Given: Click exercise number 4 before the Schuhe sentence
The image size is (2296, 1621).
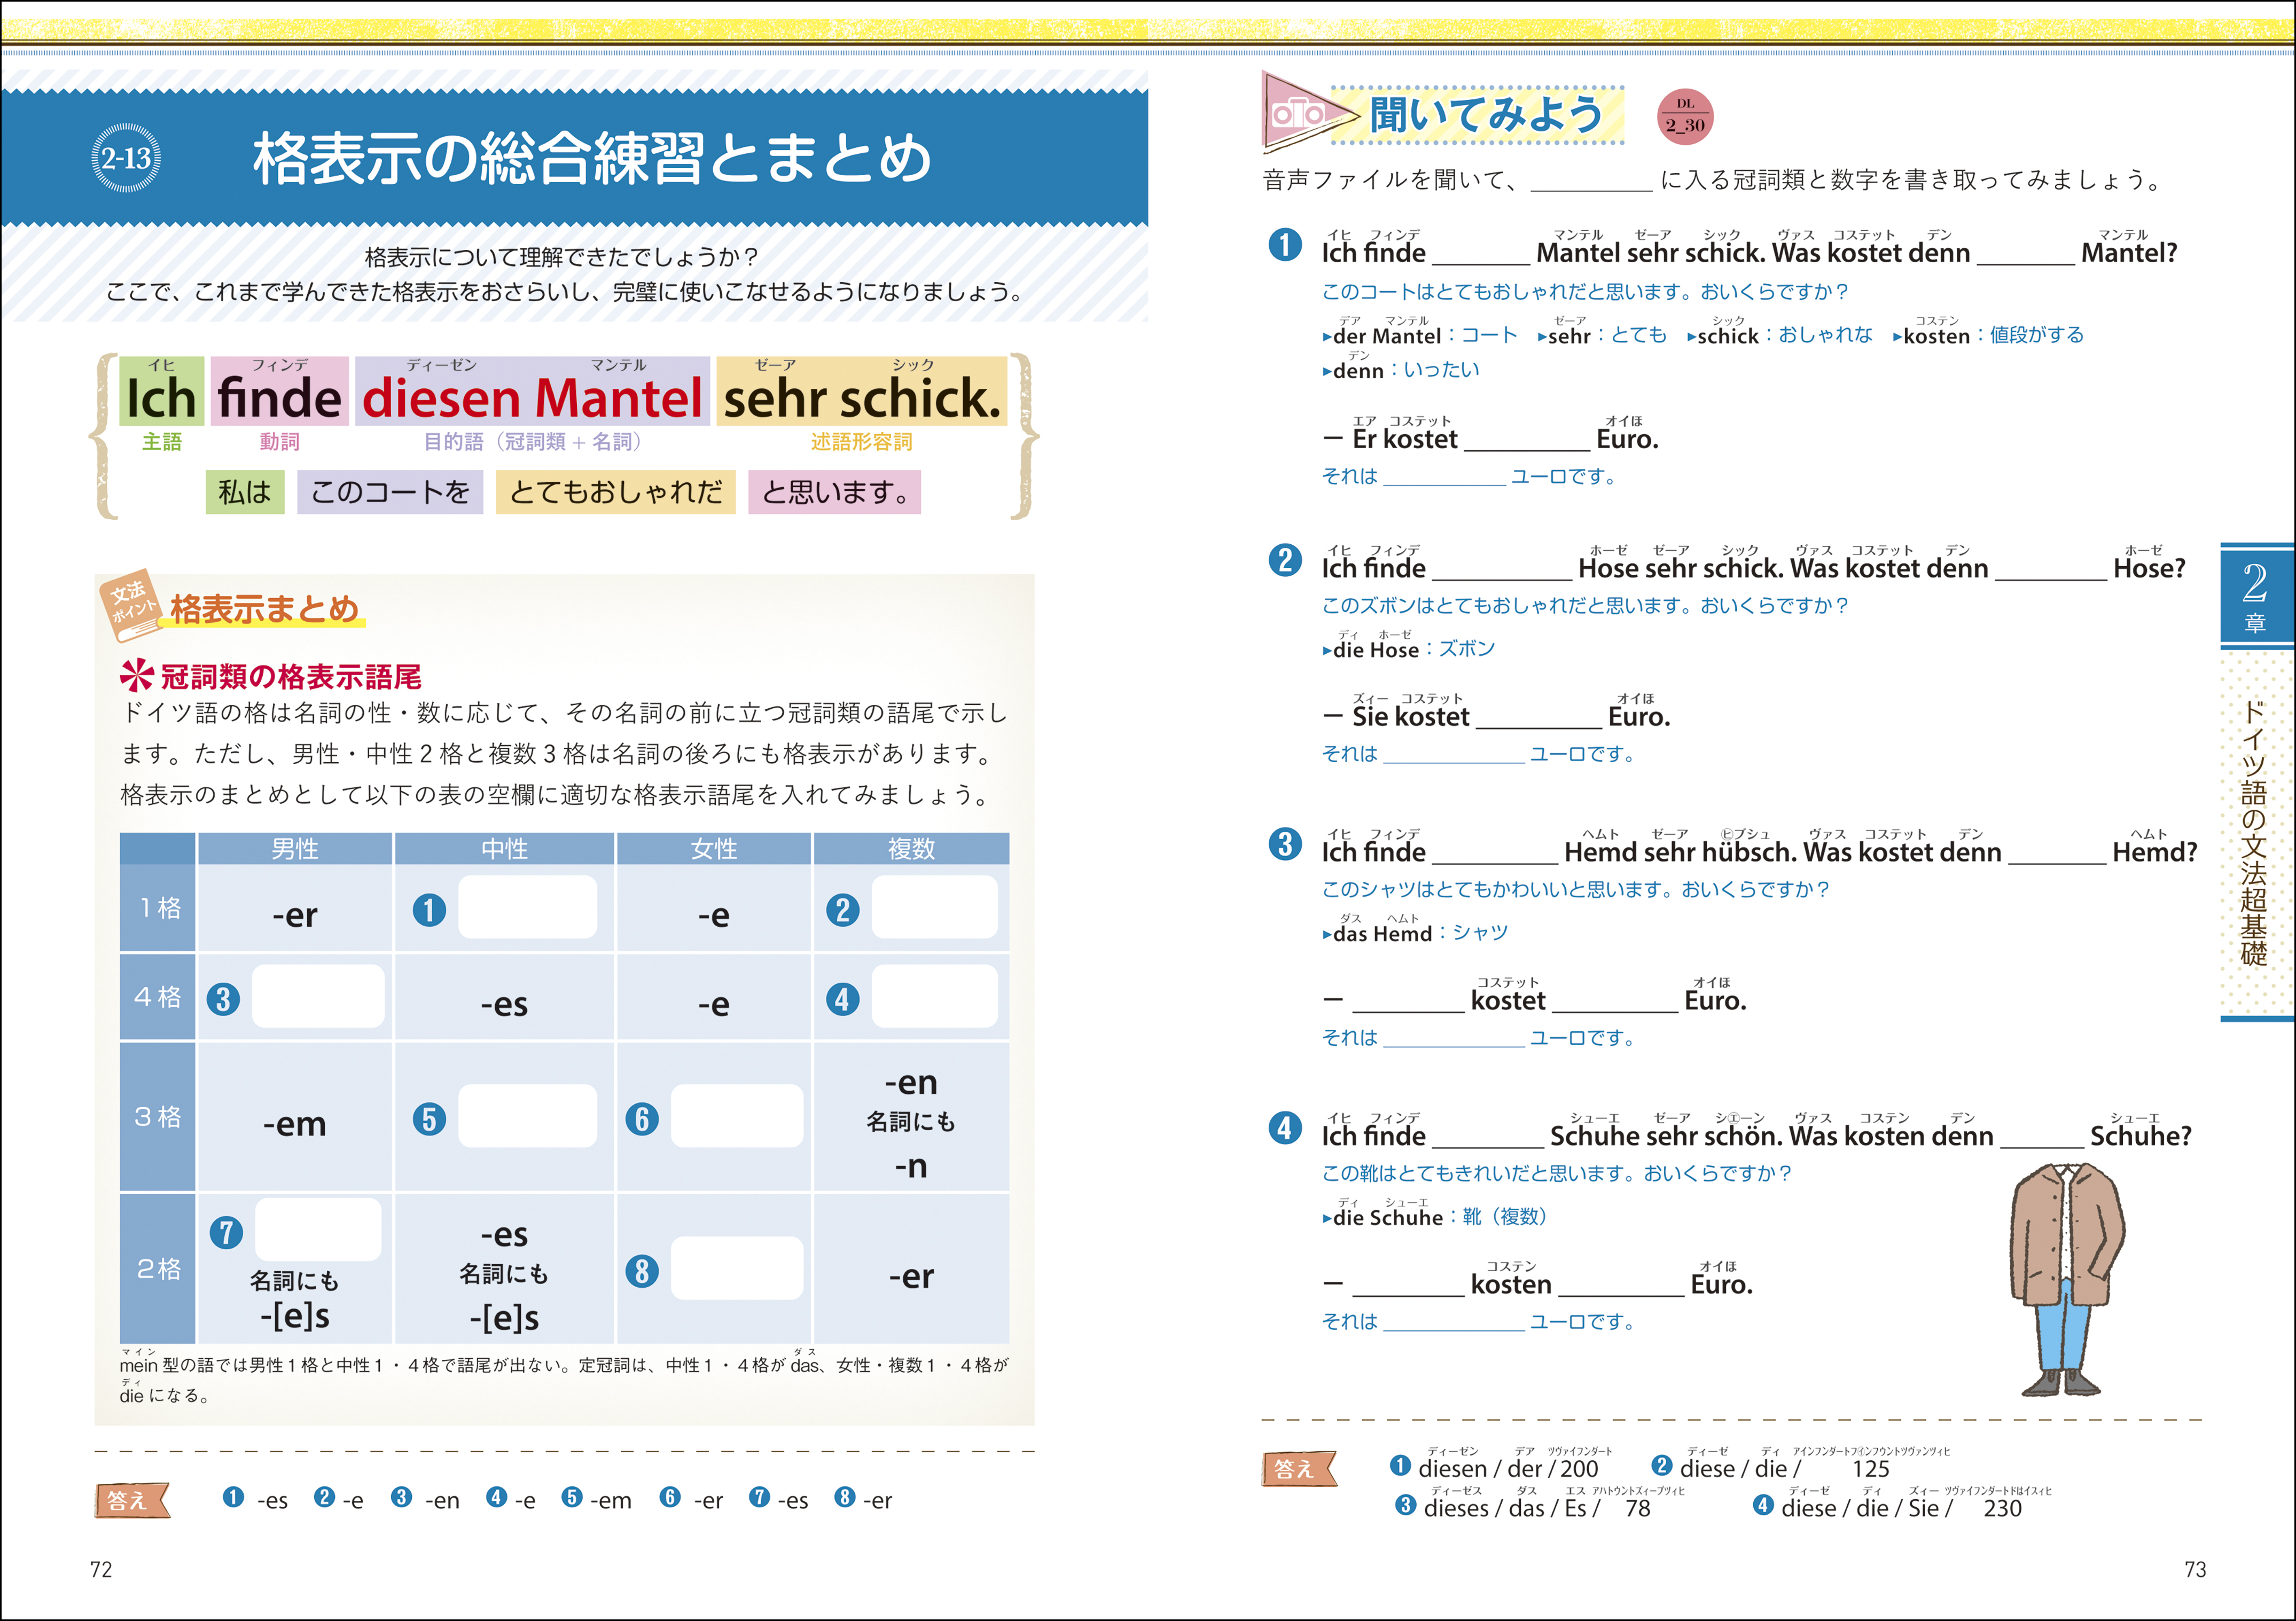Looking at the screenshot, I should (1285, 1128).
